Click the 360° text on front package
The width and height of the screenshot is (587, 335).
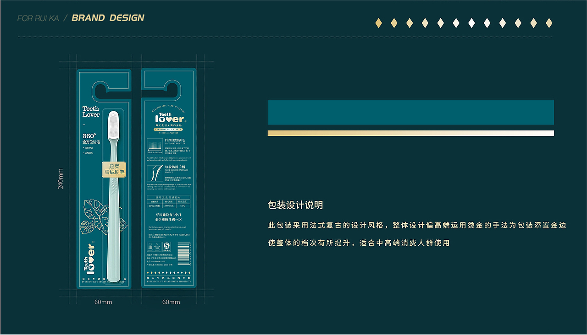(89, 136)
